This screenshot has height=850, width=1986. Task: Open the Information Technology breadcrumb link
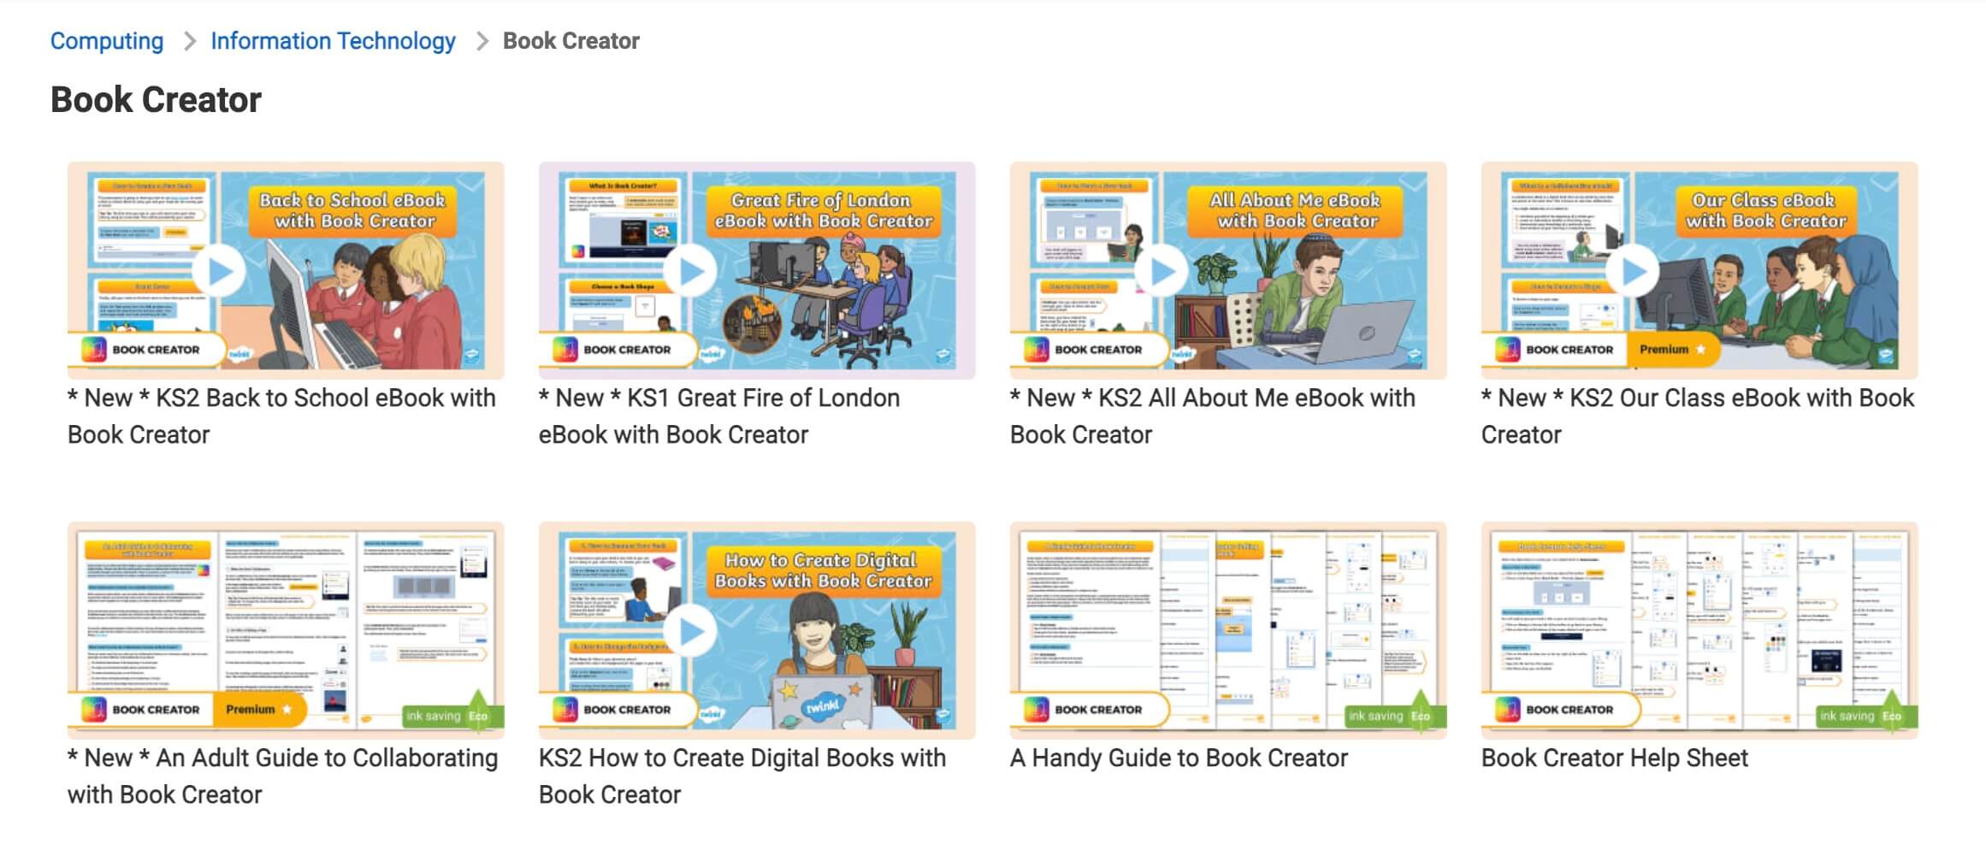pos(333,41)
